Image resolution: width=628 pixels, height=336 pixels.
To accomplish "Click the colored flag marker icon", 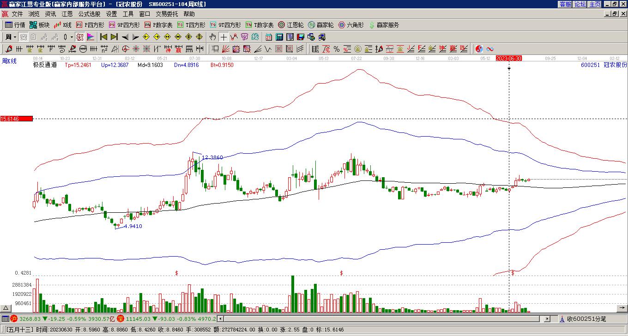I will [x=91, y=37].
